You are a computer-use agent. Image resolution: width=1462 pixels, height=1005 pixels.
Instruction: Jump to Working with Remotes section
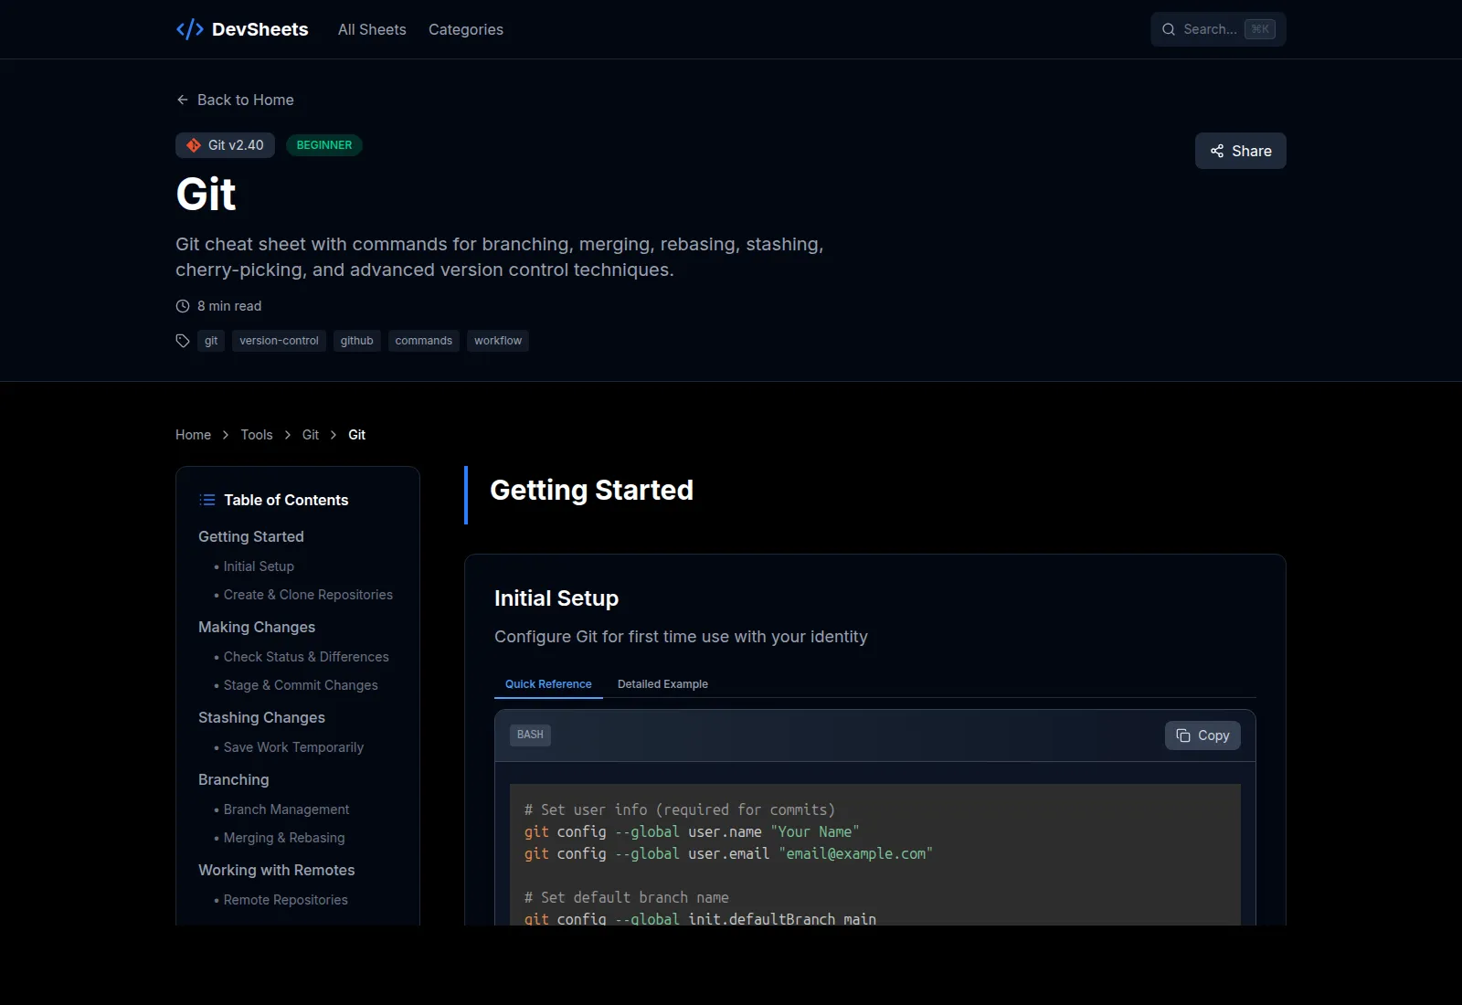[x=277, y=870]
